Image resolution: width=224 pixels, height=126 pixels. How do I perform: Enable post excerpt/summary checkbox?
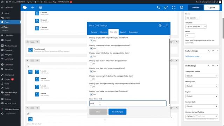point(91,87)
